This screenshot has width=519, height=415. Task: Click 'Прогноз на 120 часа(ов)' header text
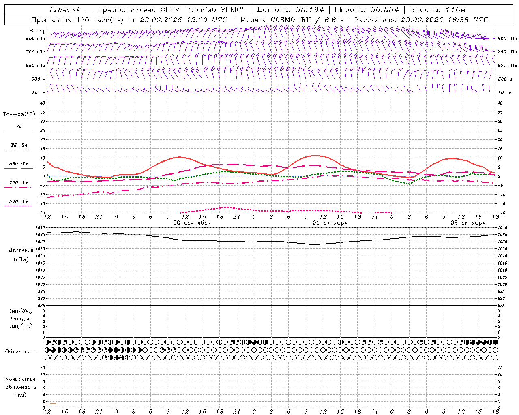point(78,20)
